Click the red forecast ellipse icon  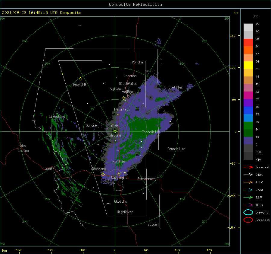(x=248, y=220)
